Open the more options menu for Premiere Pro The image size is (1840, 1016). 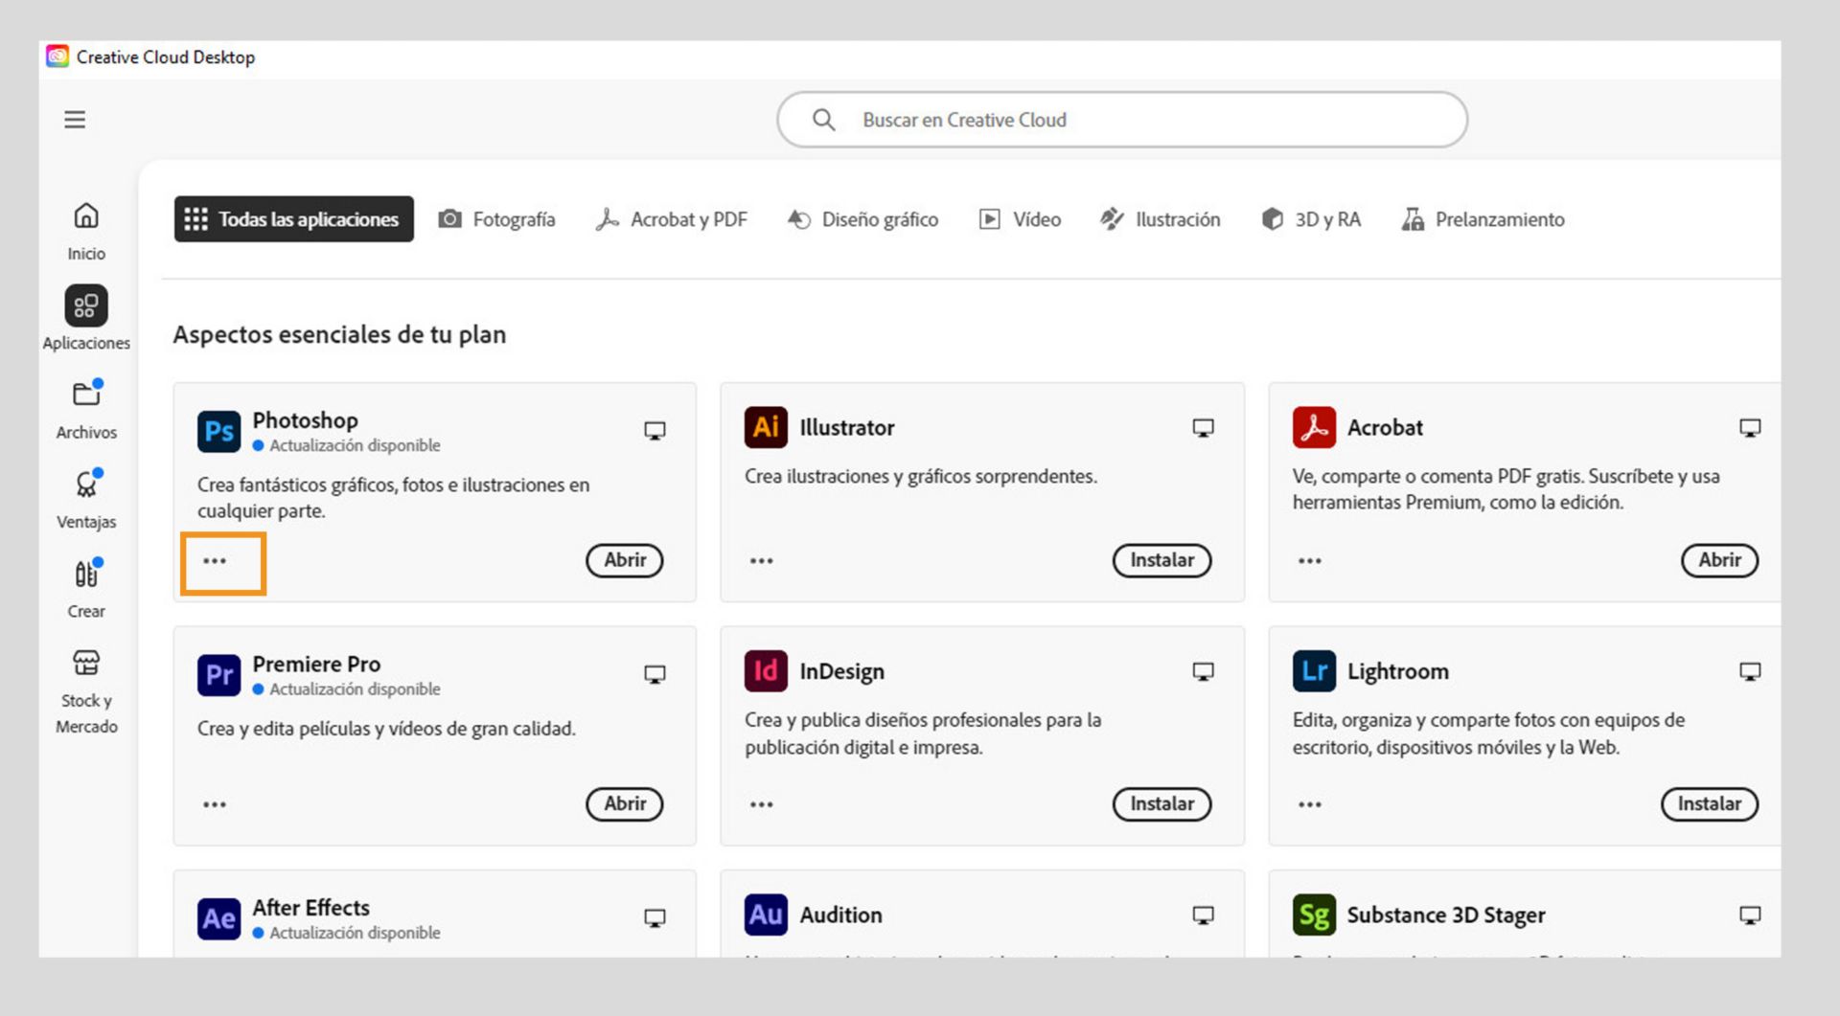pos(215,804)
